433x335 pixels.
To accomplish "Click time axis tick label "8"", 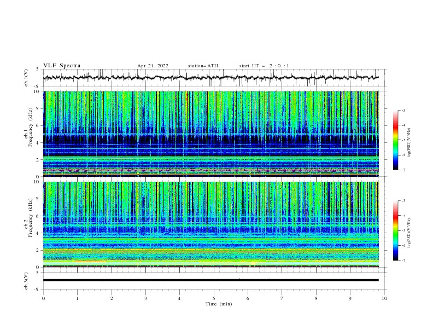I will (316, 298).
